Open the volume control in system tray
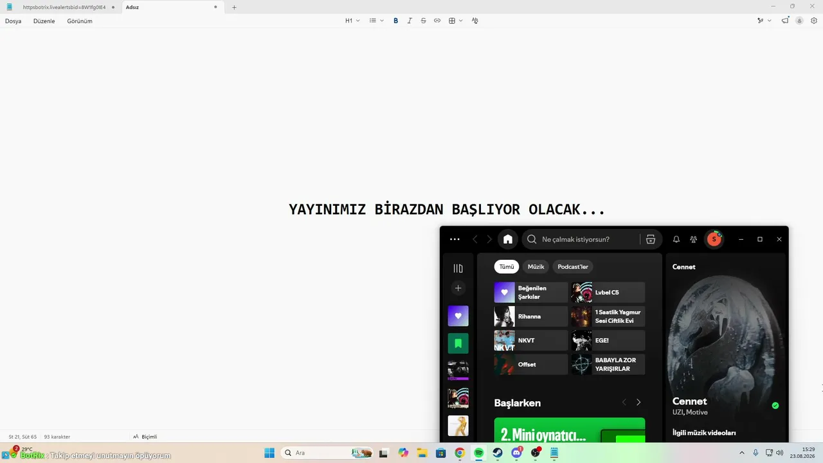The image size is (823, 463). click(780, 453)
